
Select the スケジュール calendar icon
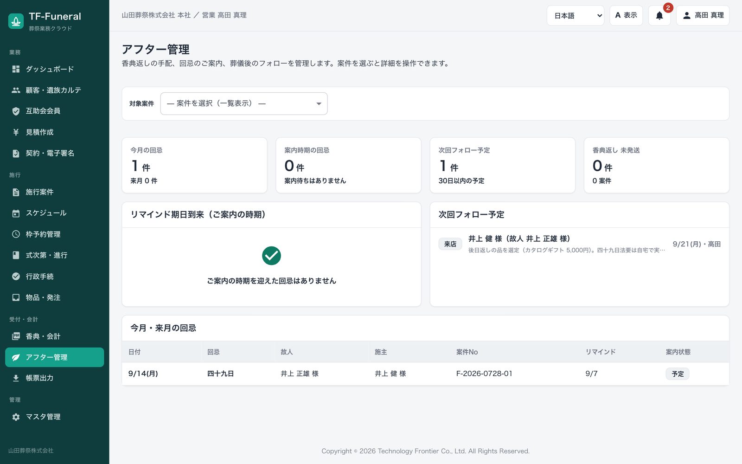16,213
